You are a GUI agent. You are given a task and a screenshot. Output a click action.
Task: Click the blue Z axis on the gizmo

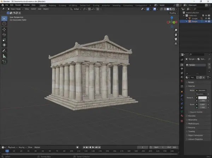click(x=172, y=18)
